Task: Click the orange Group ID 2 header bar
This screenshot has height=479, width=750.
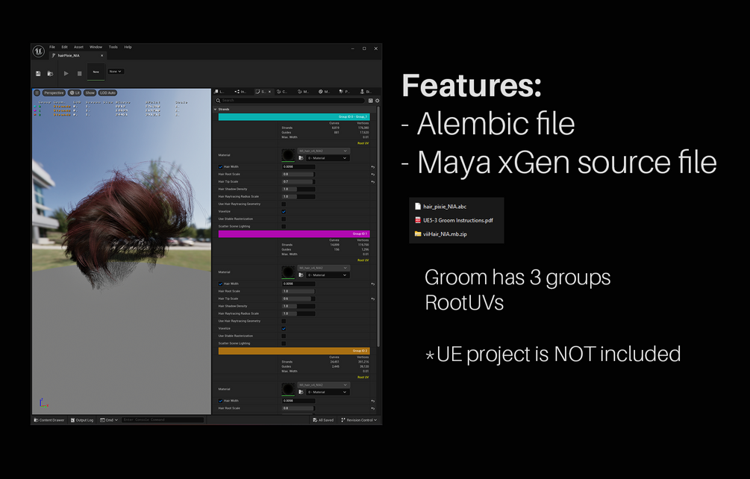Action: pyautogui.click(x=294, y=351)
